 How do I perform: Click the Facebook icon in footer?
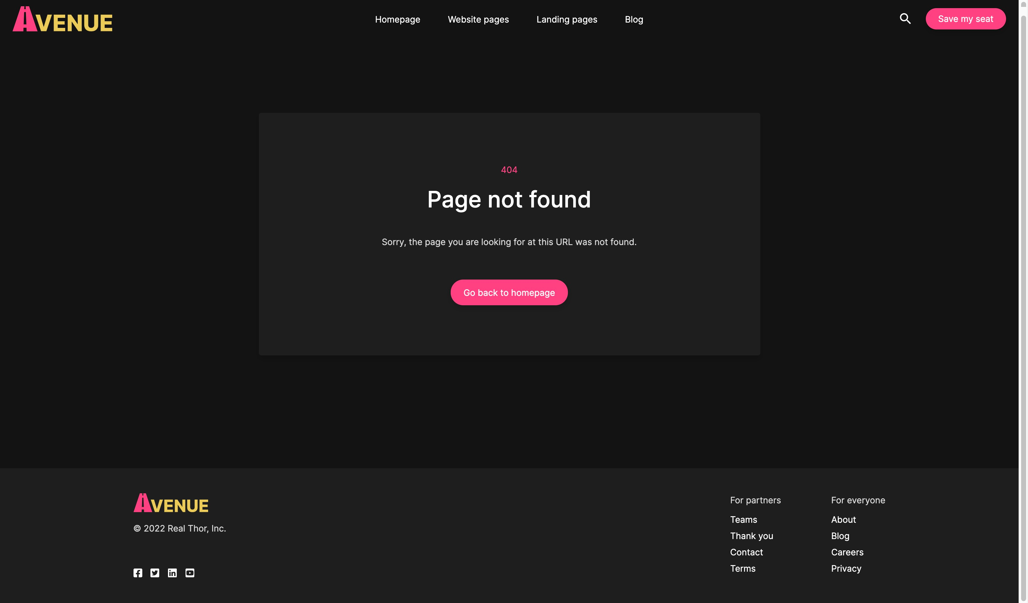(x=138, y=573)
